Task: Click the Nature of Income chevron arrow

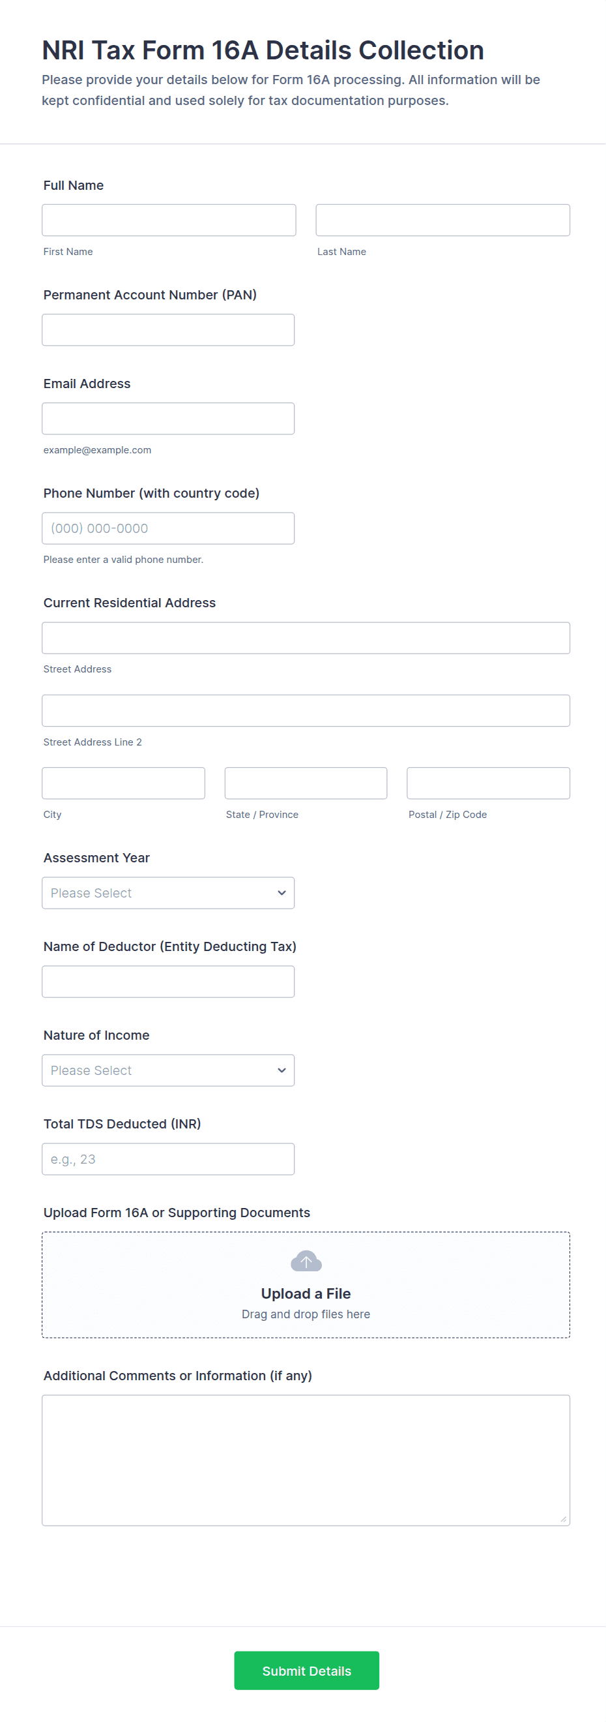Action: [281, 1070]
